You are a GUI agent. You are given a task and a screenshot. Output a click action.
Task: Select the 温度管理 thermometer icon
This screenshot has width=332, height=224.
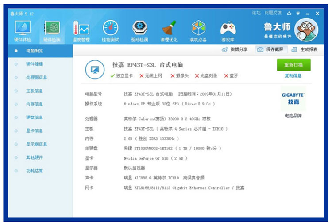tap(81, 29)
